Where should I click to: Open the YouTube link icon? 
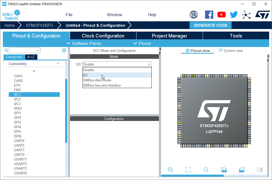click(x=222, y=15)
